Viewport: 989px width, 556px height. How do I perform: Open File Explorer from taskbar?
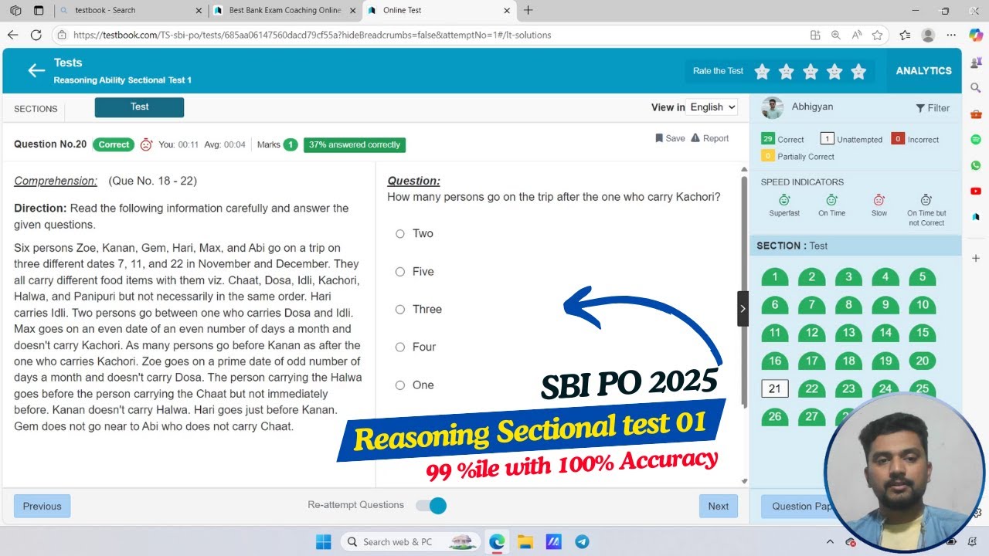click(525, 542)
